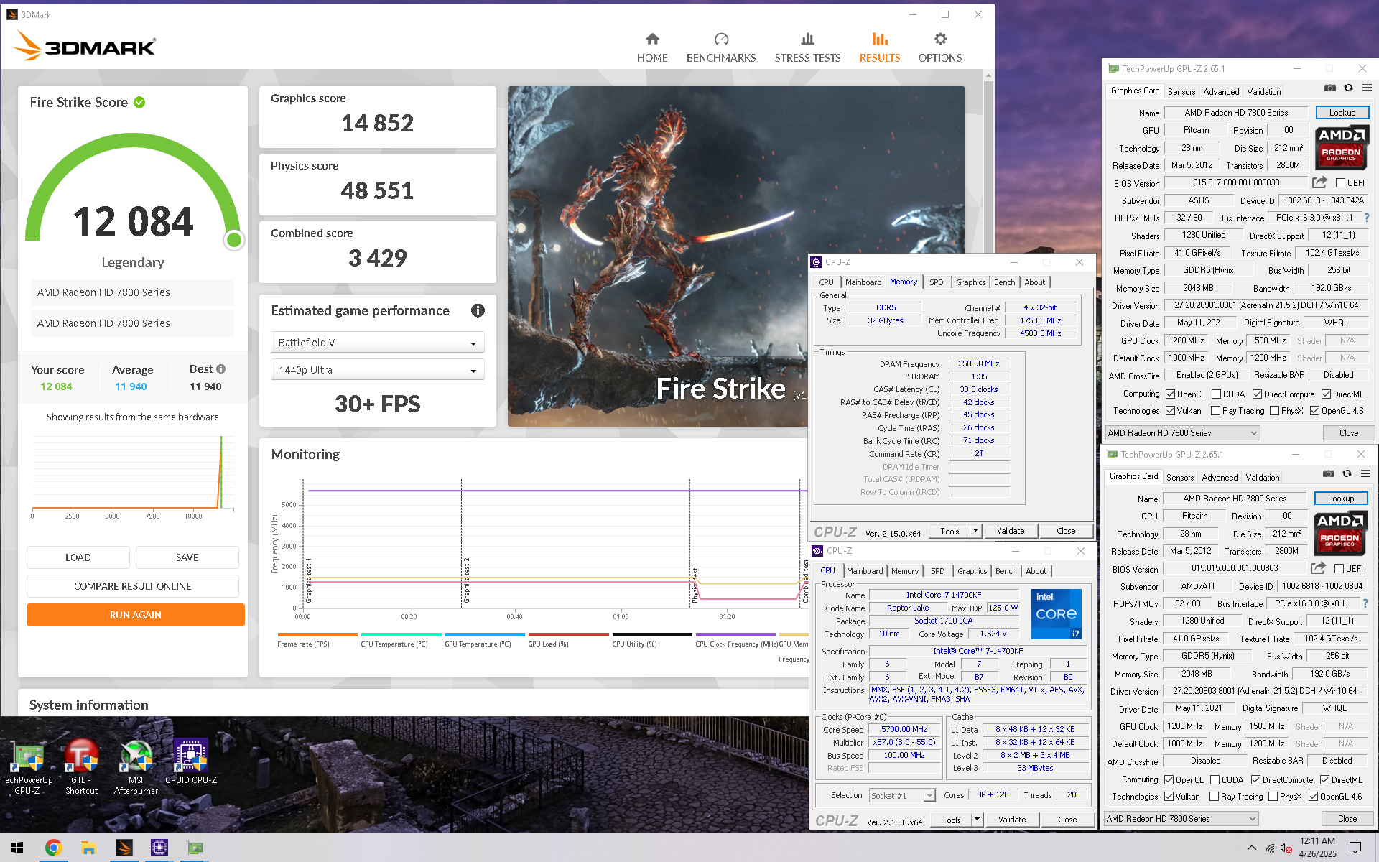
Task: Switch to the Mainboard tab in CPU-Z CPU window
Action: tap(865, 571)
